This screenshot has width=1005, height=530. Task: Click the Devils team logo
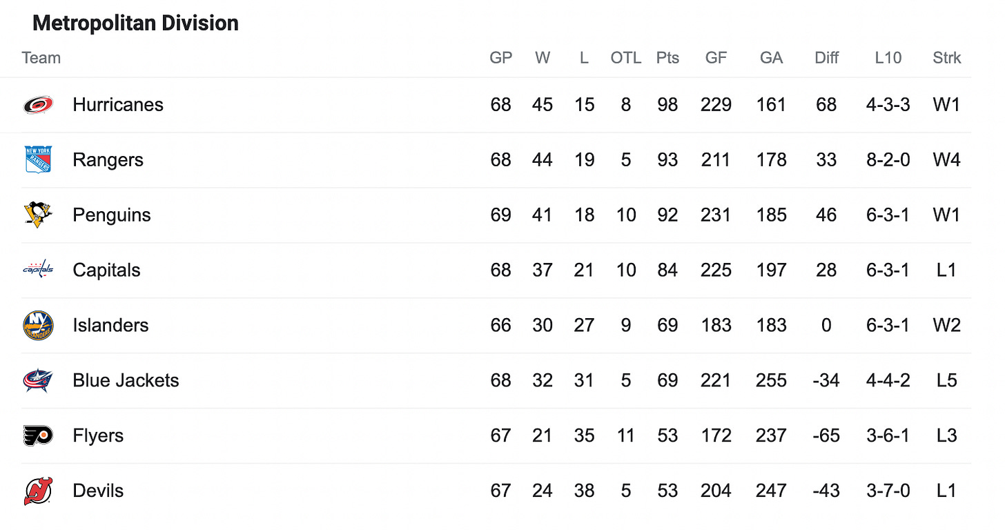(x=38, y=491)
